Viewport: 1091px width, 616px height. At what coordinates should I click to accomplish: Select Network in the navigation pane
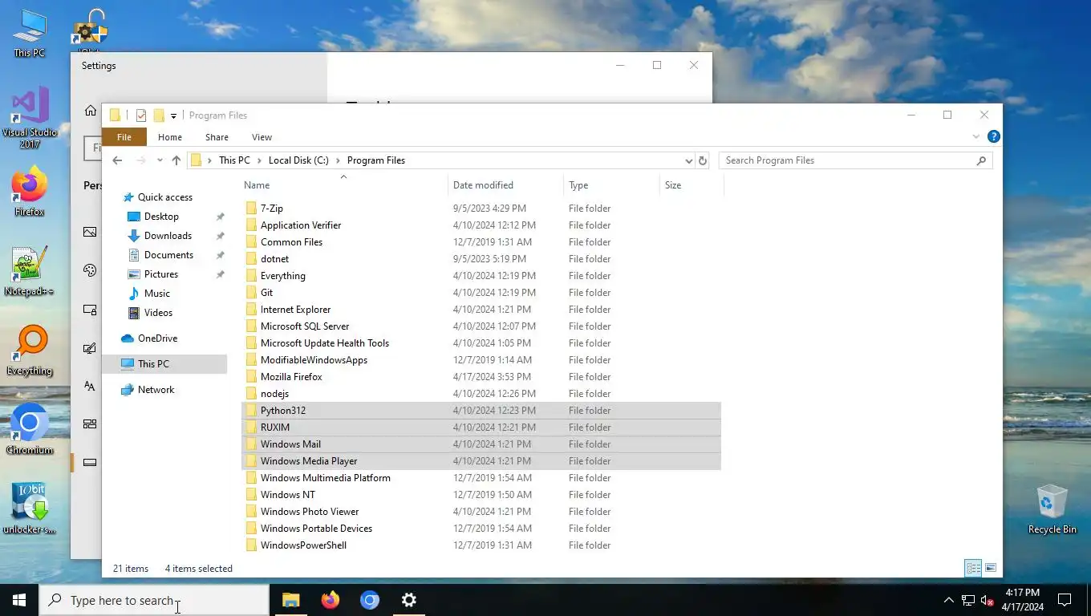[156, 390]
